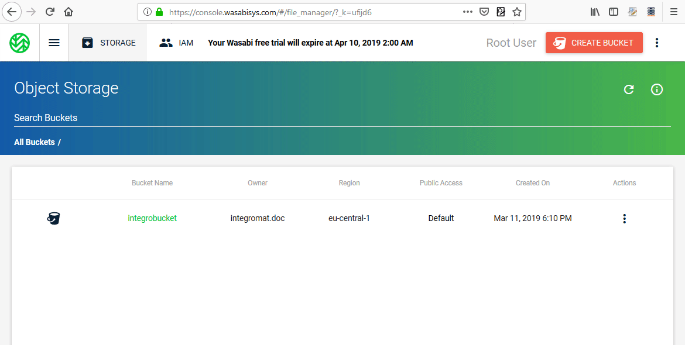Click the Region column header

click(x=349, y=183)
